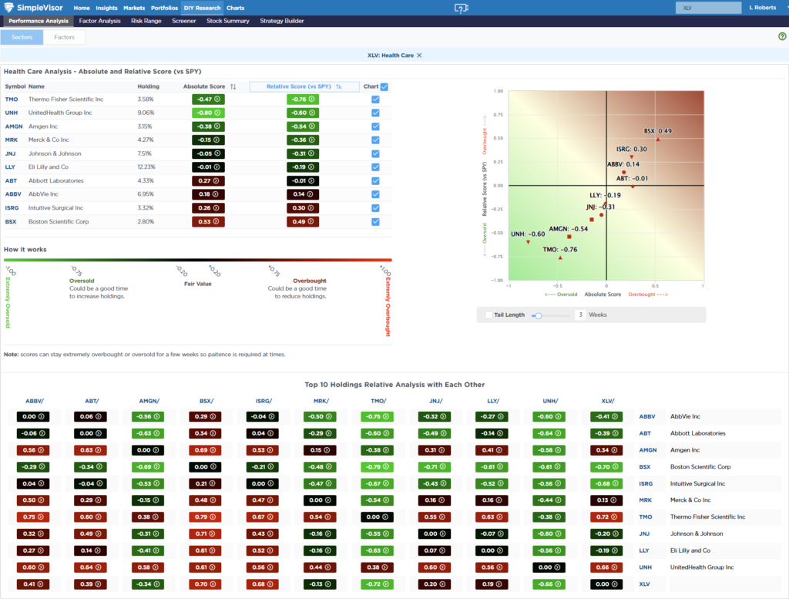
Task: Open the Insights menu
Action: 106,8
